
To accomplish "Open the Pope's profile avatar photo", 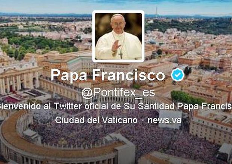I will coord(118,36).
